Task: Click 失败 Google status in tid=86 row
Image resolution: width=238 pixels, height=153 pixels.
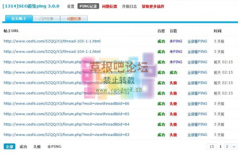Action: [x=173, y=104]
